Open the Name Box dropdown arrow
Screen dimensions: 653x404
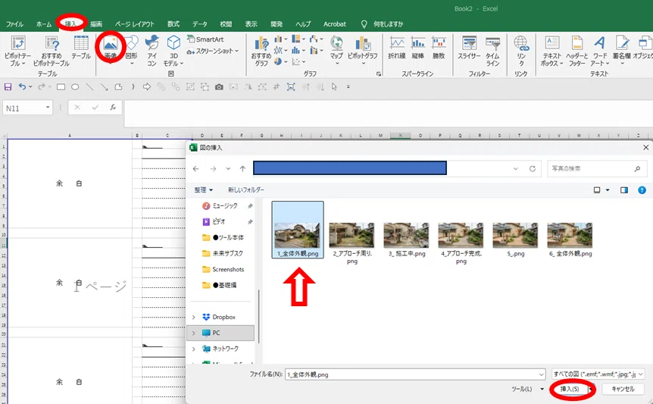click(x=48, y=108)
